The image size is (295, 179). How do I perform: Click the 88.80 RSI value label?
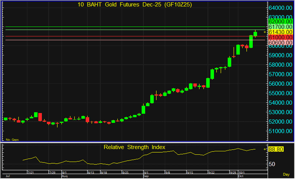coord(277,149)
